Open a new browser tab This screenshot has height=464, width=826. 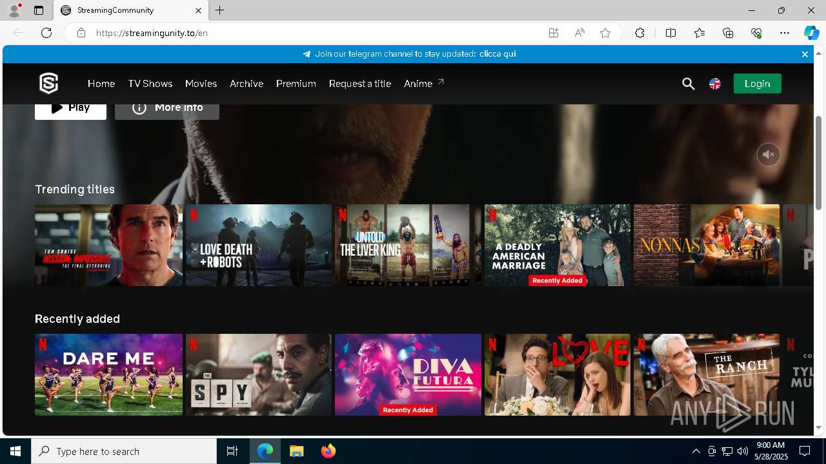pos(220,10)
